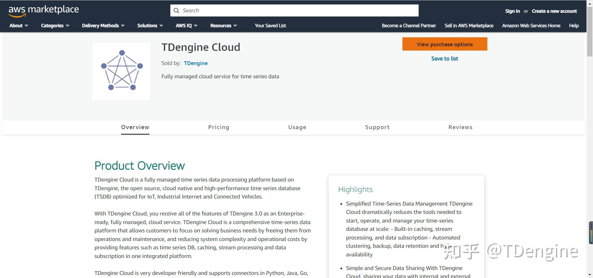The height and width of the screenshot is (278, 593).
Task: Open the Support tab
Action: [377, 127]
